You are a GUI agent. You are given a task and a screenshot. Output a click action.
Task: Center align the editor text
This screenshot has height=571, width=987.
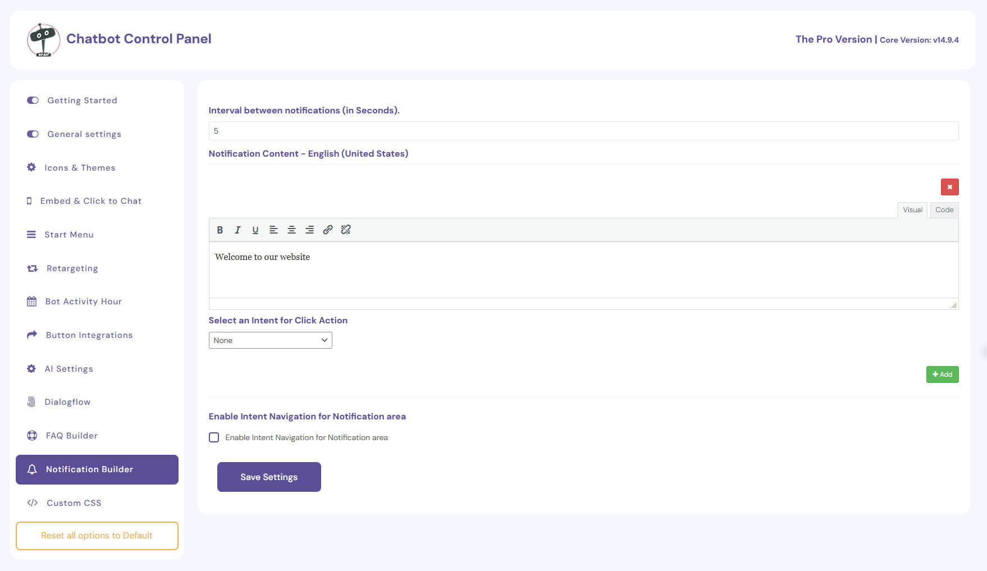coord(291,230)
